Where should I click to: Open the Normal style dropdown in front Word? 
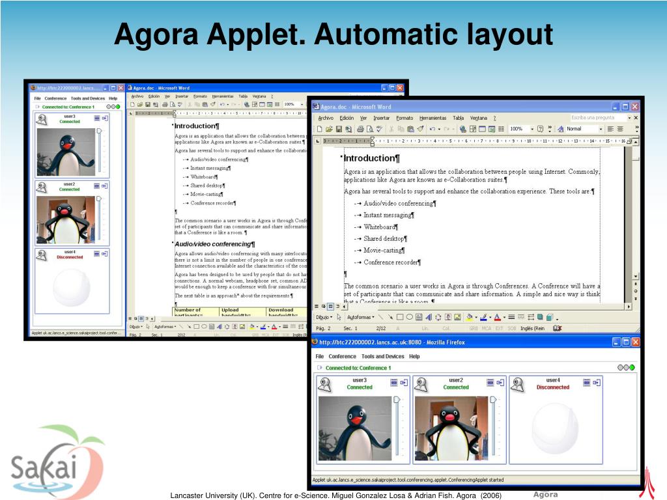(601, 129)
